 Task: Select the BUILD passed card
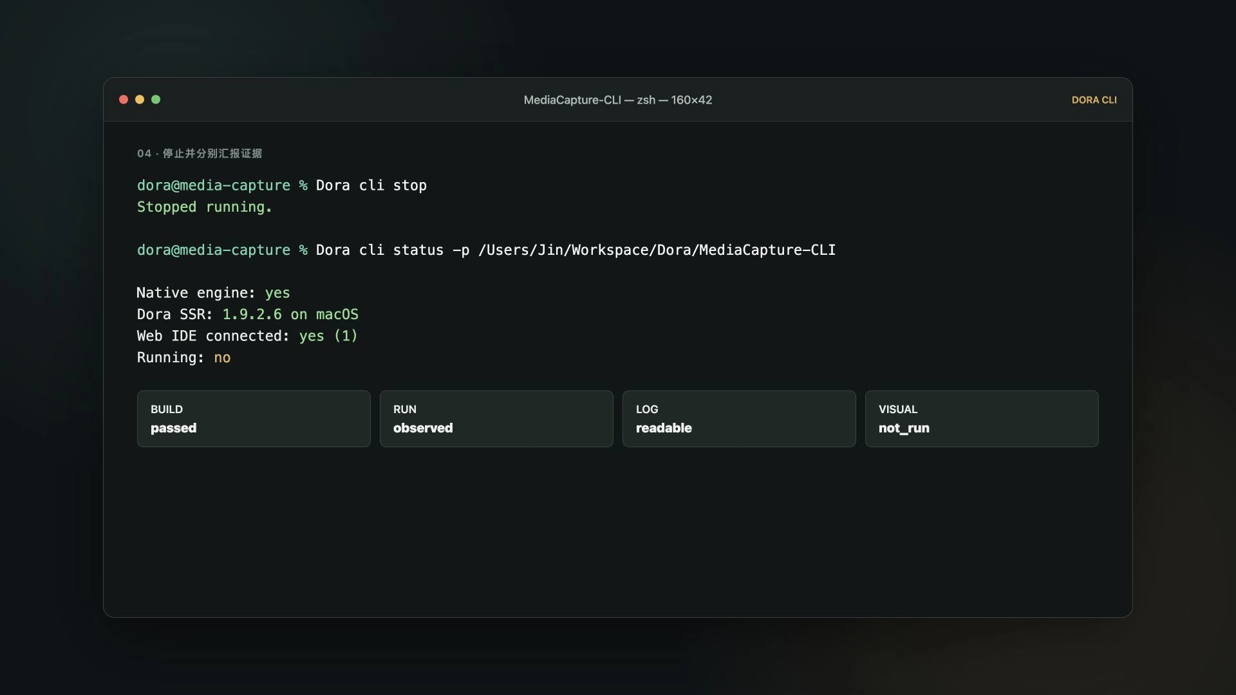[x=254, y=418]
